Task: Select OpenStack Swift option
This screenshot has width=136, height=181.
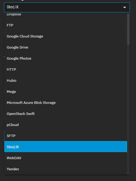Action: (66, 114)
